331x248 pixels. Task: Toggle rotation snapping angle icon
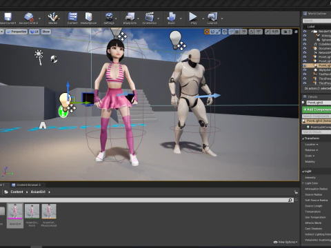coord(251,32)
